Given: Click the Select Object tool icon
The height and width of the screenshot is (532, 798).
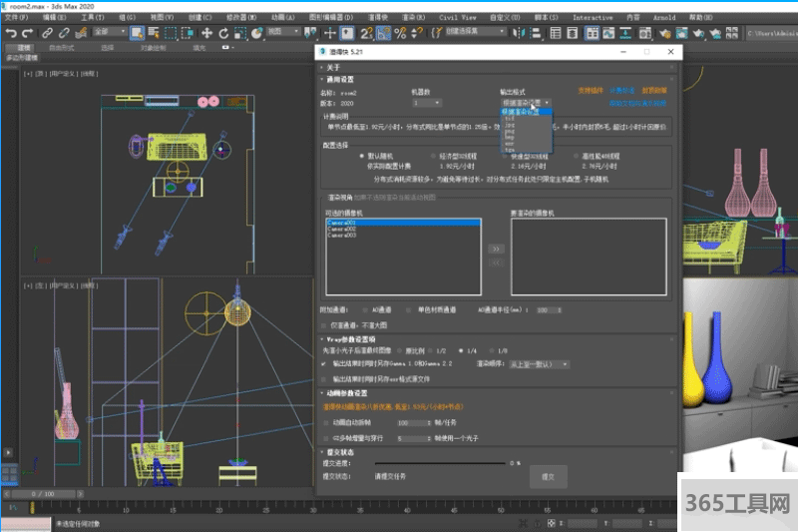Looking at the screenshot, I should (137, 32).
